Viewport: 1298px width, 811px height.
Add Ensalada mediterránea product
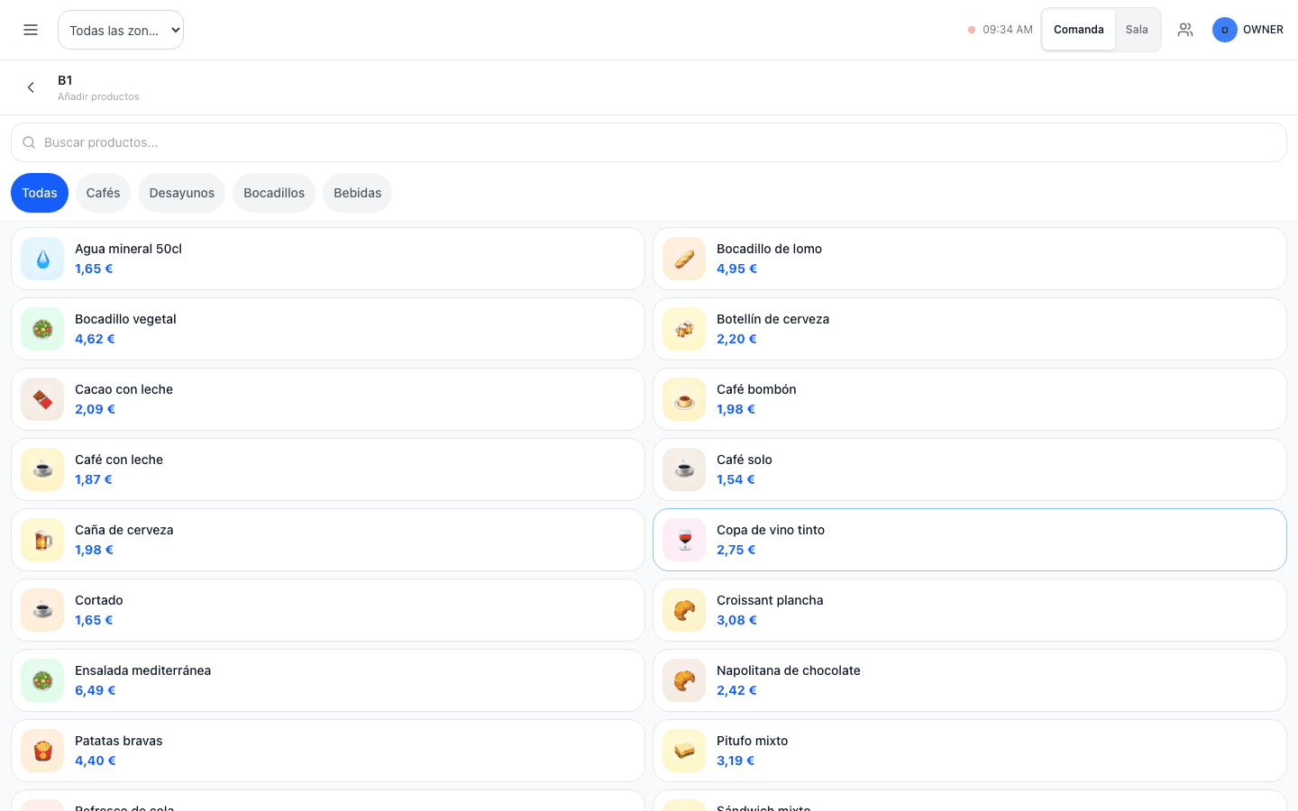[x=328, y=680]
